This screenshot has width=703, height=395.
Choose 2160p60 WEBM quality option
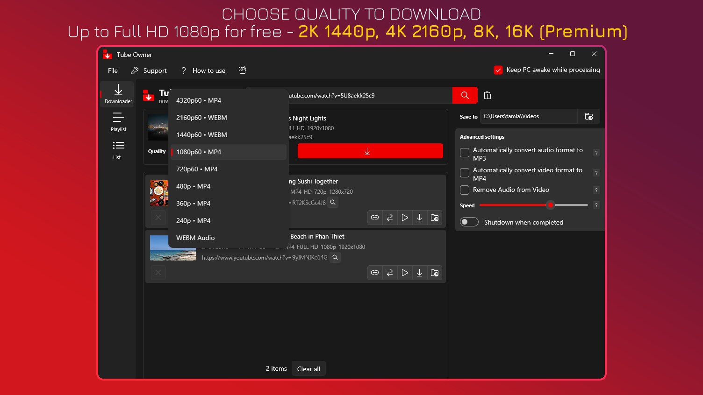[x=201, y=117]
